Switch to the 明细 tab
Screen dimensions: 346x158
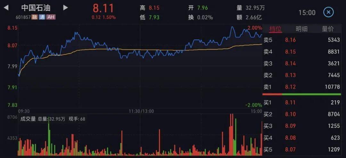coord(301,29)
